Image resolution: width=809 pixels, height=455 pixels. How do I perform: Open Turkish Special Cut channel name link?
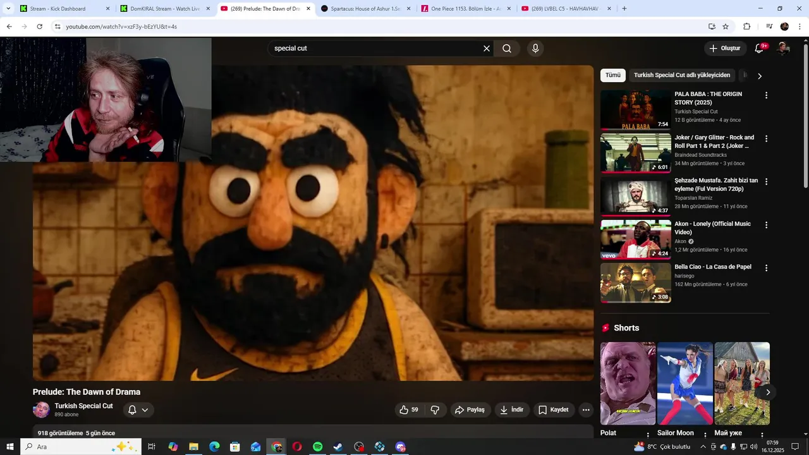point(83,406)
